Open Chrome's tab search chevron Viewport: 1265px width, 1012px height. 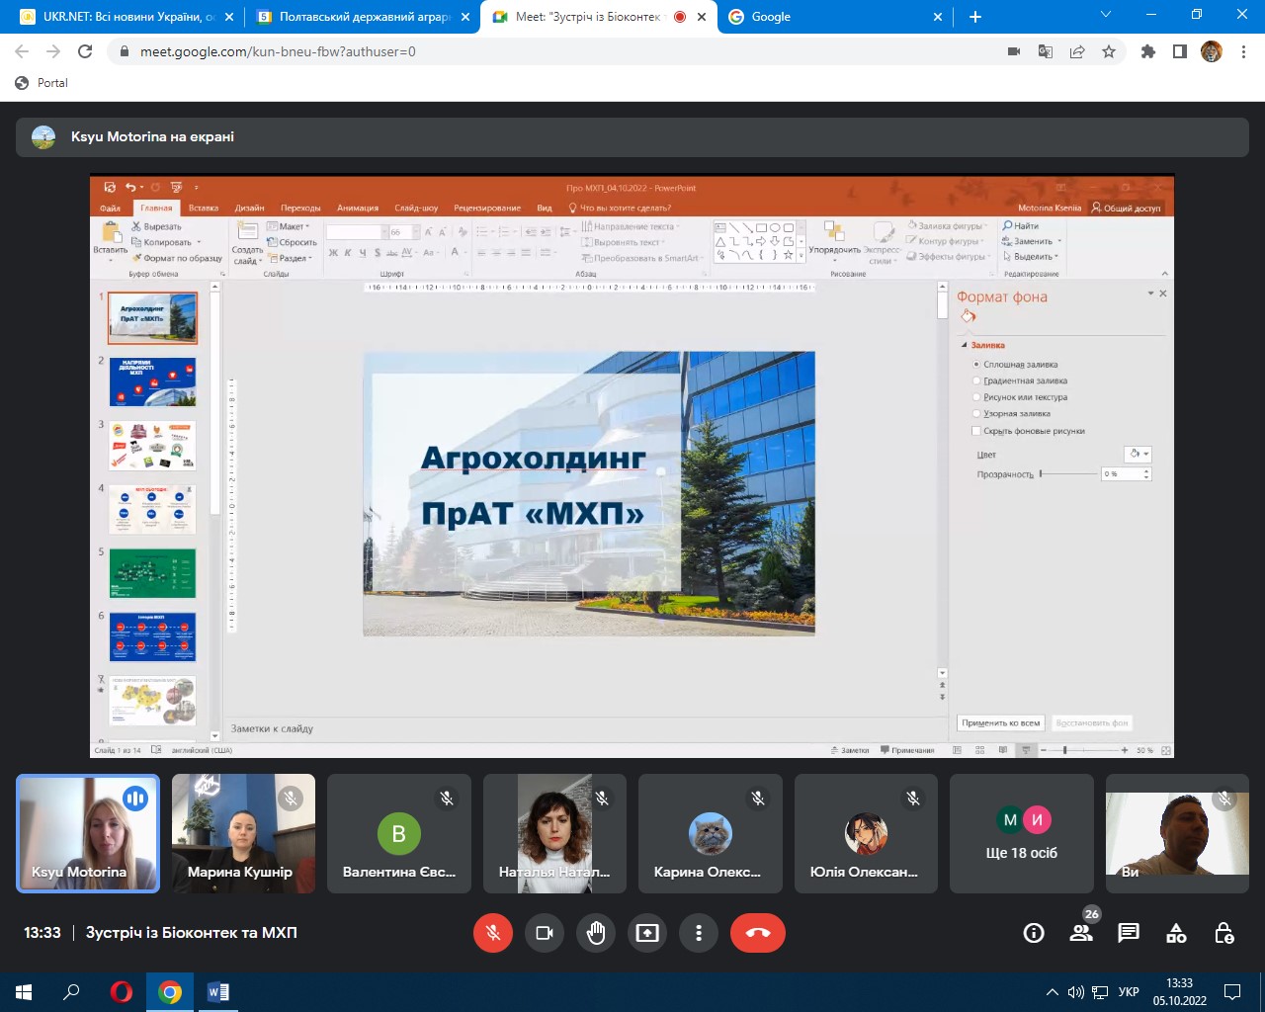coord(1106,16)
